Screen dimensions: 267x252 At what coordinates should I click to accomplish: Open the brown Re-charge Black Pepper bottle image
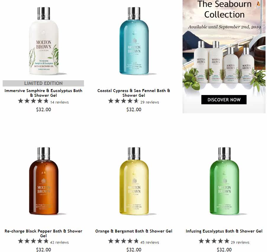(44, 181)
